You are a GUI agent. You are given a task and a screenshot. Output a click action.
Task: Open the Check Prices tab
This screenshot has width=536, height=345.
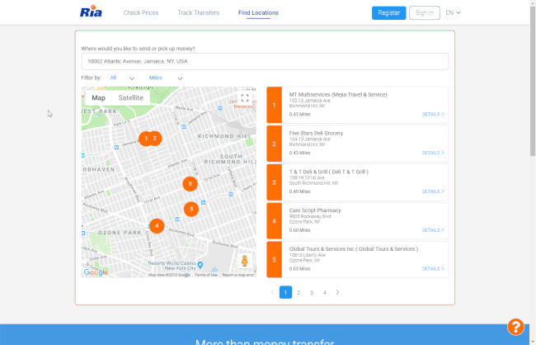pos(141,12)
